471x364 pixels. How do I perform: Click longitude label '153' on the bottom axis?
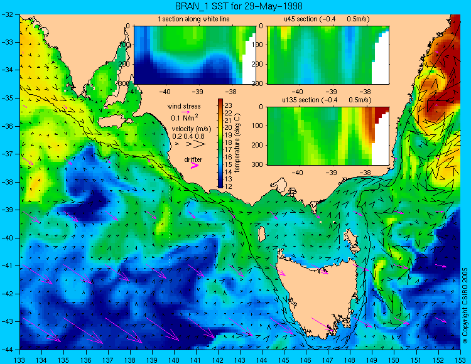pyautogui.click(x=460, y=360)
